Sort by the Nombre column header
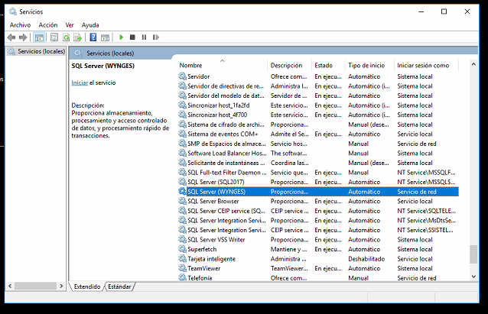 pyautogui.click(x=191, y=66)
